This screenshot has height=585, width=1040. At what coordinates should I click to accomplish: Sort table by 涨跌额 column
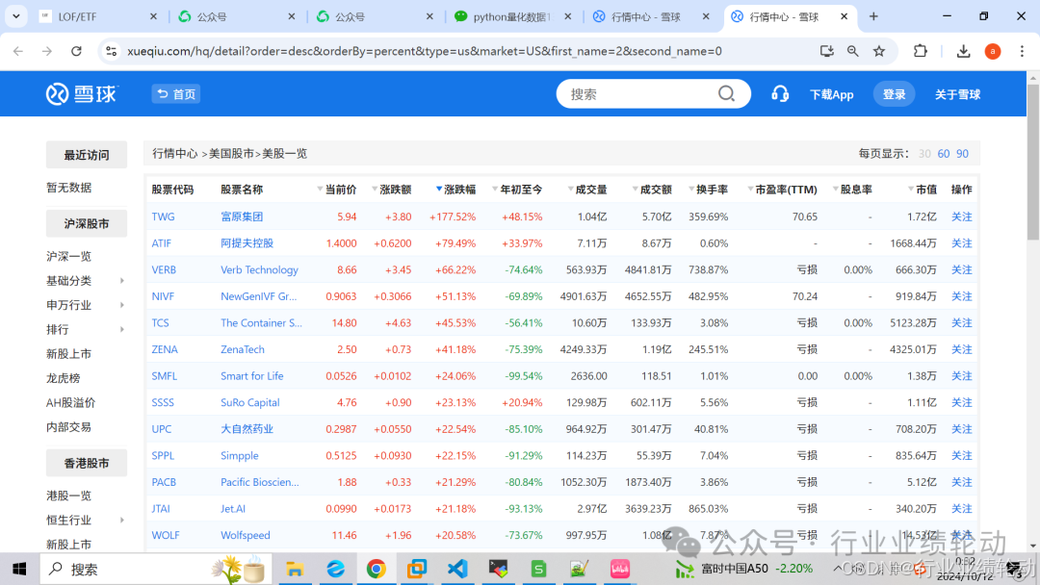[391, 190]
